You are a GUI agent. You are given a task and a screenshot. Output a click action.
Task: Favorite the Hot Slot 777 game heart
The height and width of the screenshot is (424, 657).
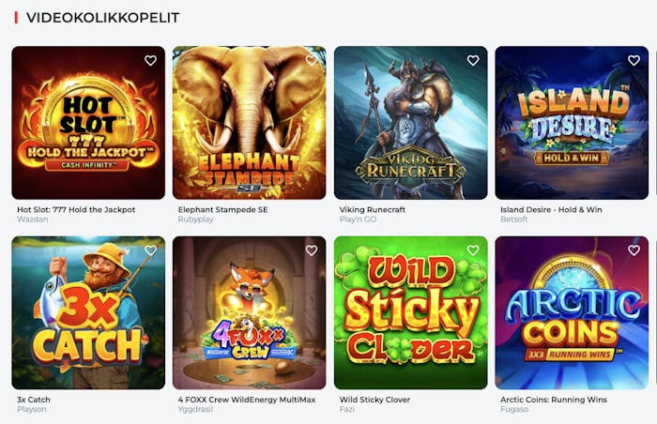(150, 60)
